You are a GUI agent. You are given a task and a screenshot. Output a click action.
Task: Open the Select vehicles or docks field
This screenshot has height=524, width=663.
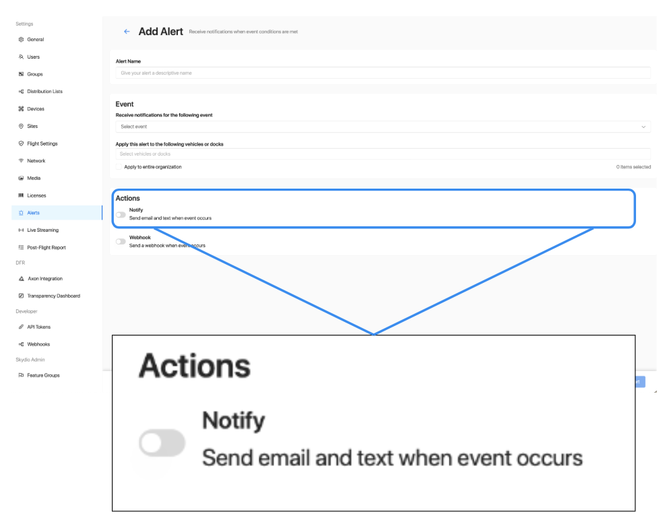coord(383,154)
